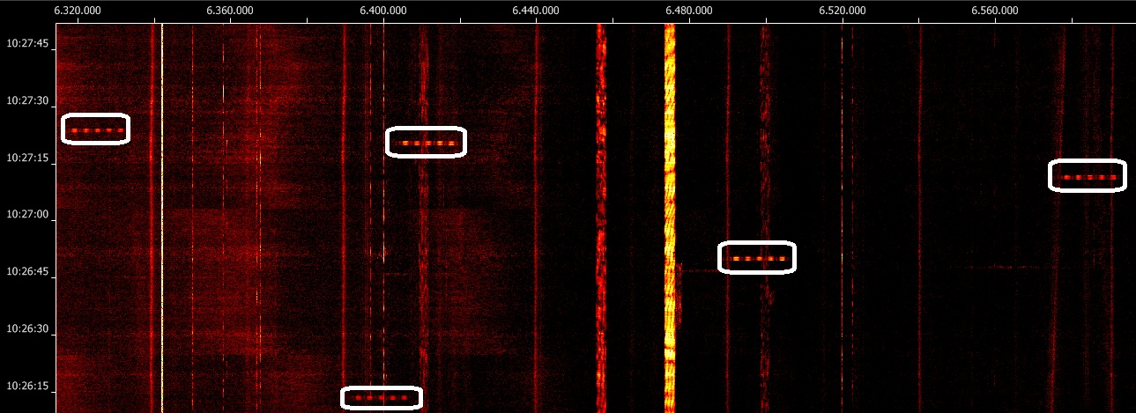Viewport: 1136px width, 413px height.
Task: Click the 6.400.000 frequency label
Action: tap(383, 11)
